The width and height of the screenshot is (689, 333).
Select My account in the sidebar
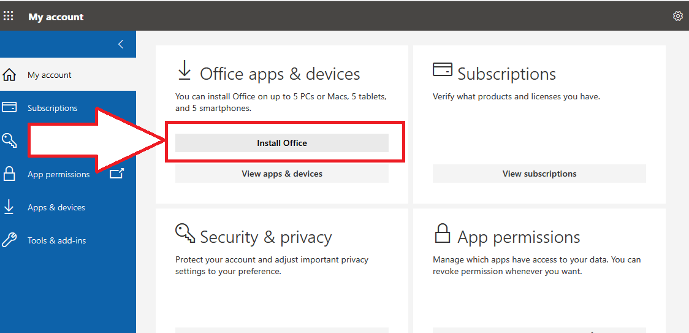click(68, 75)
